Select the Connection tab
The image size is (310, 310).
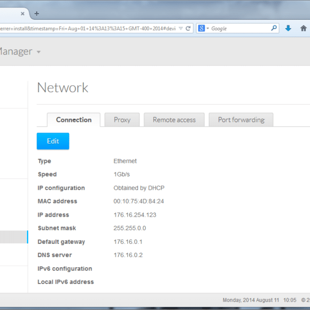tap(74, 120)
